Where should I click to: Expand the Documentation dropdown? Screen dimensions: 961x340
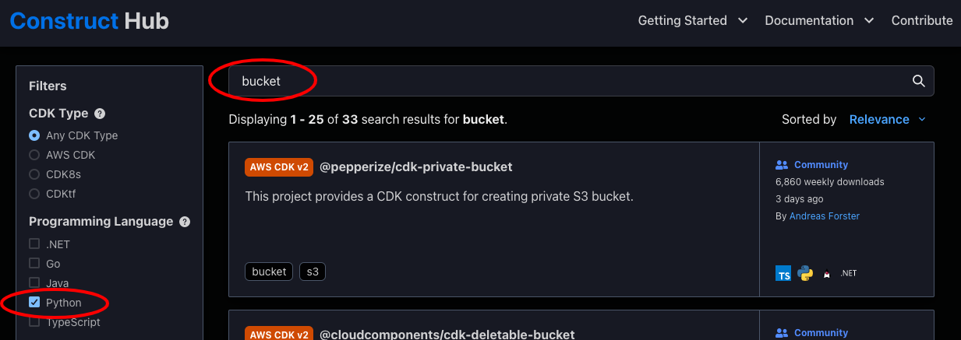click(819, 21)
